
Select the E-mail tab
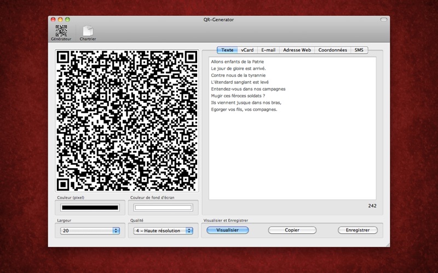[268, 50]
